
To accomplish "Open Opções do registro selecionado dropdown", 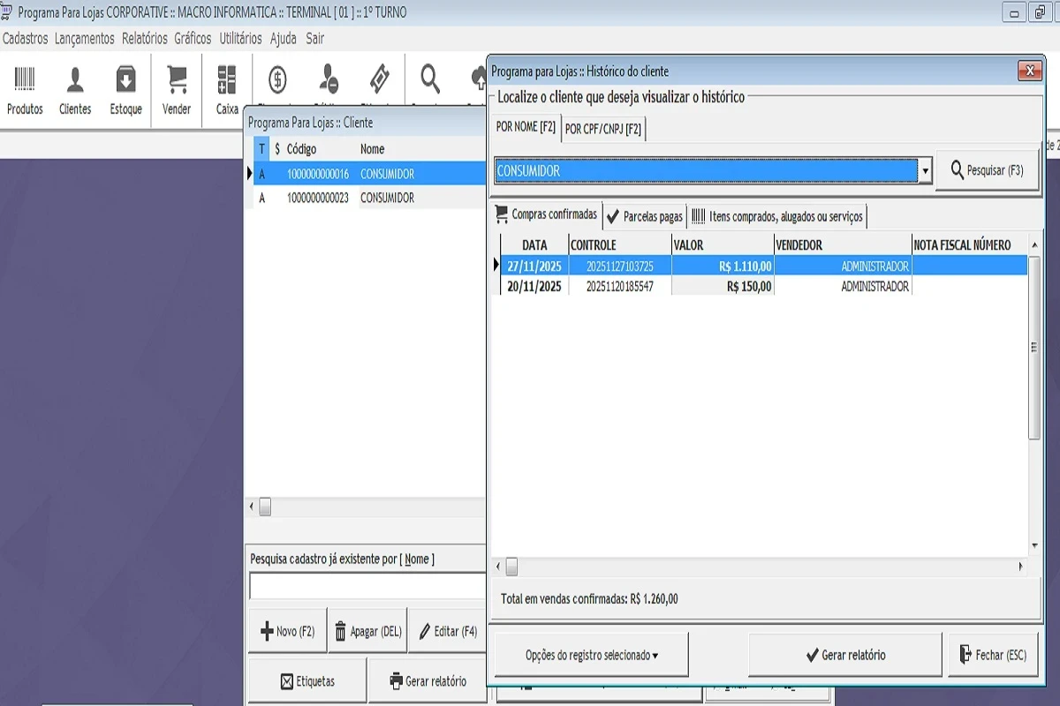I will coord(591,656).
